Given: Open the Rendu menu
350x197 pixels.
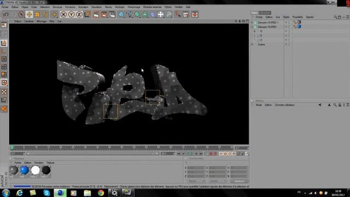Looking at the screenshot, I should coord(108,7).
